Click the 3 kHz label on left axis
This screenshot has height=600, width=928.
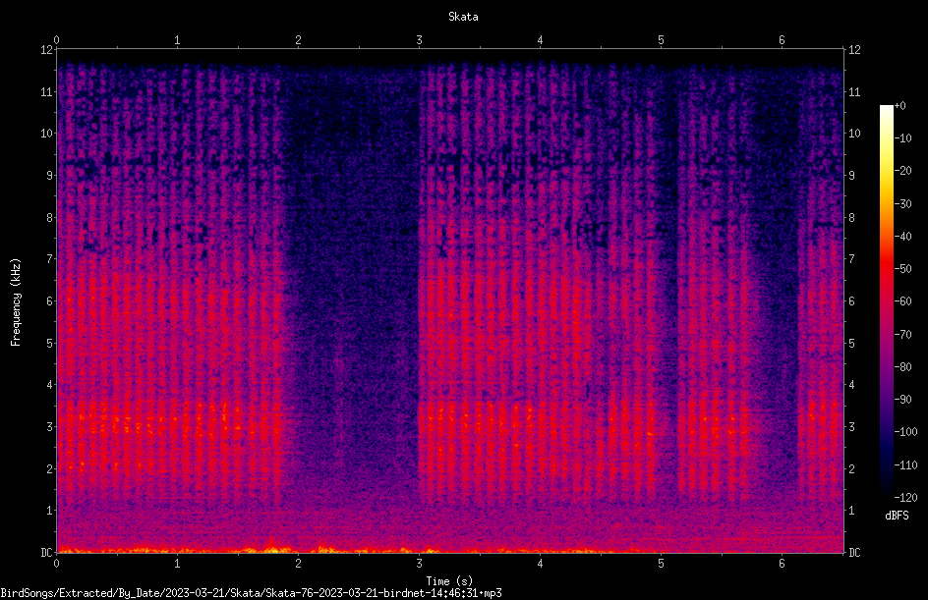[49, 426]
